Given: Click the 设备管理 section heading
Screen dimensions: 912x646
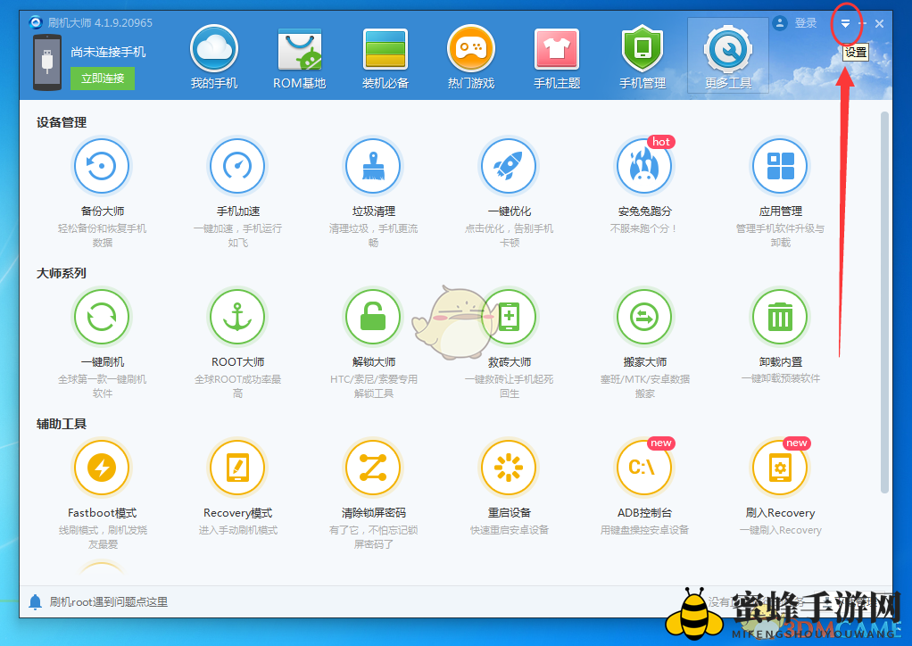Looking at the screenshot, I should pos(62,122).
